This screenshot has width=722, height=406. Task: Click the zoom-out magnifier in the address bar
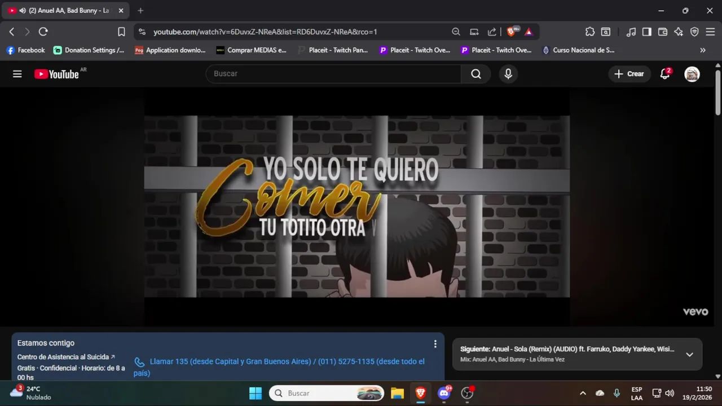[456, 32]
